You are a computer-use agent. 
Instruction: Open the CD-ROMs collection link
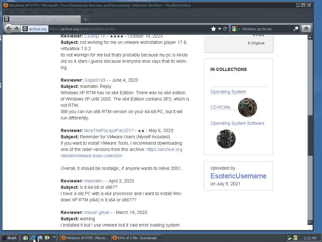click(x=220, y=107)
